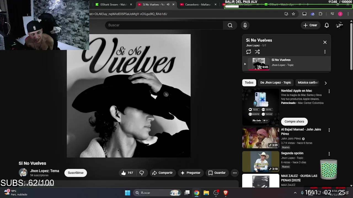Open options for Al Bajad Mamad video
The width and height of the screenshot is (353, 198).
pyautogui.click(x=329, y=130)
